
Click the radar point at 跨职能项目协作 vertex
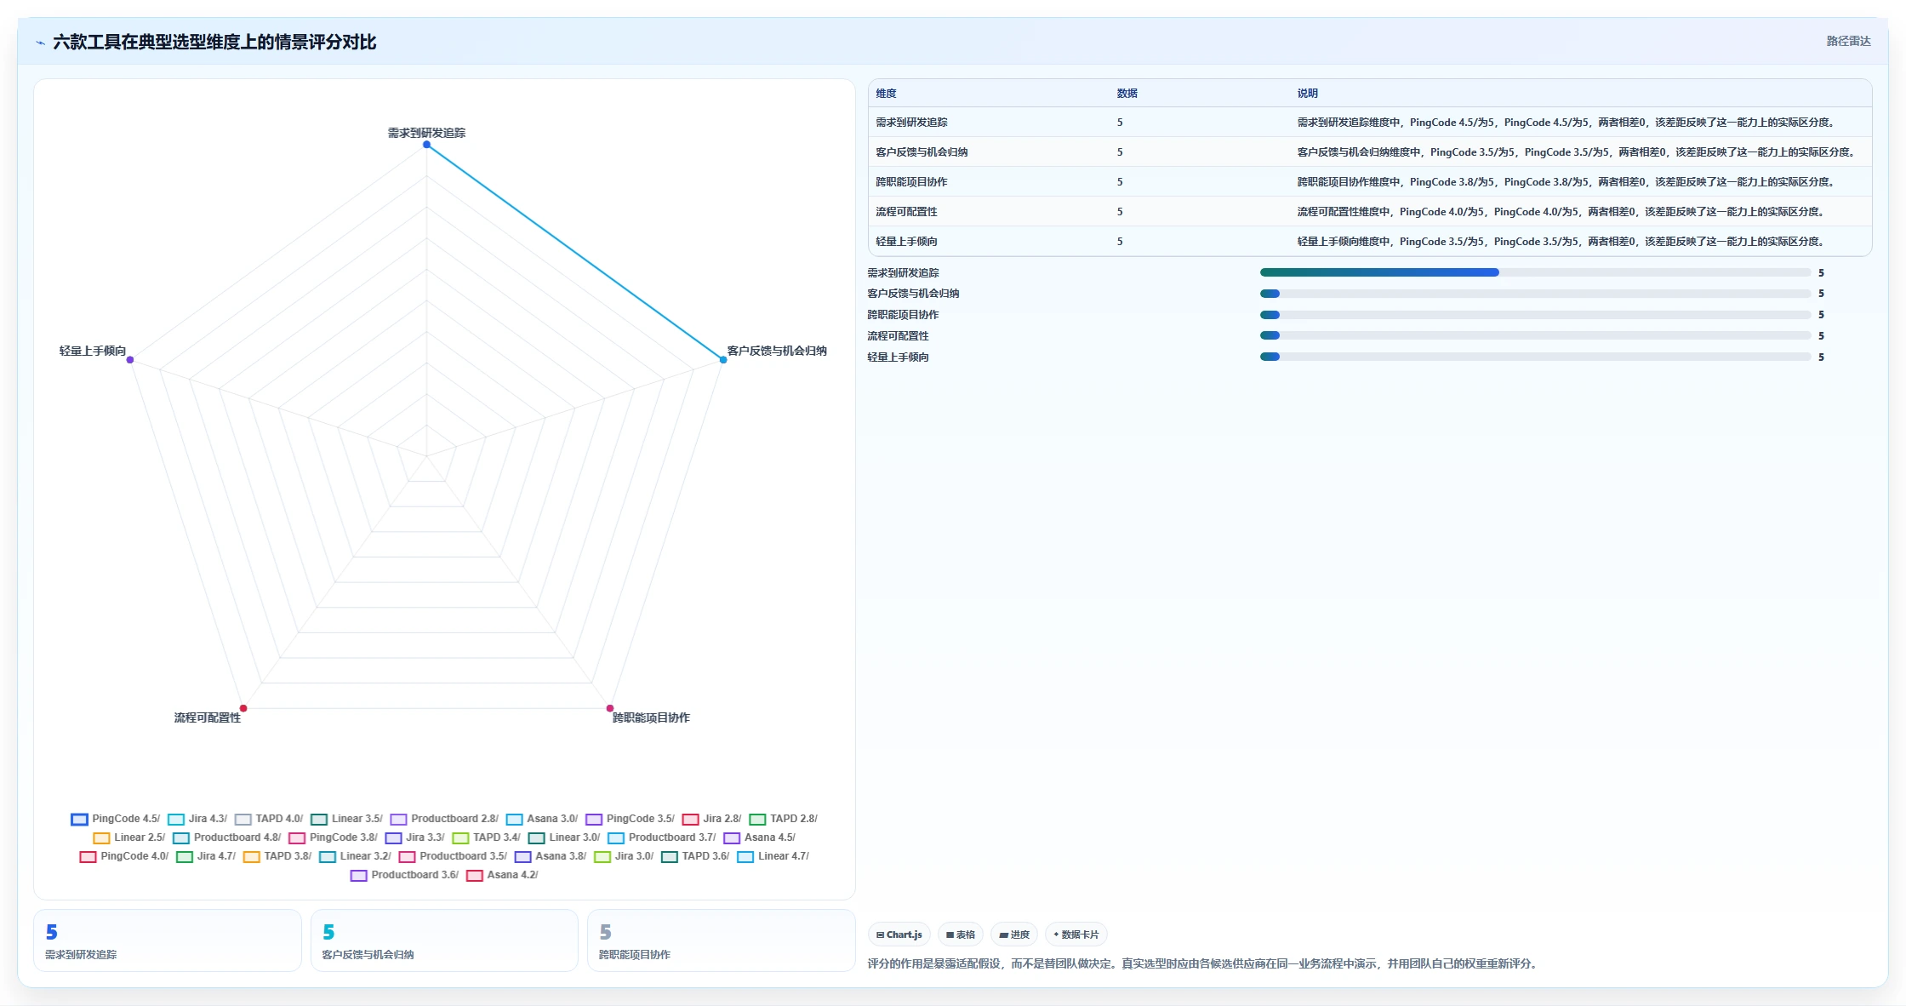pyautogui.click(x=610, y=708)
